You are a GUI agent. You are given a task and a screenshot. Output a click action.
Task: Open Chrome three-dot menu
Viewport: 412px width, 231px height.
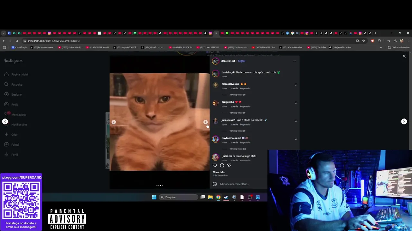(x=408, y=41)
